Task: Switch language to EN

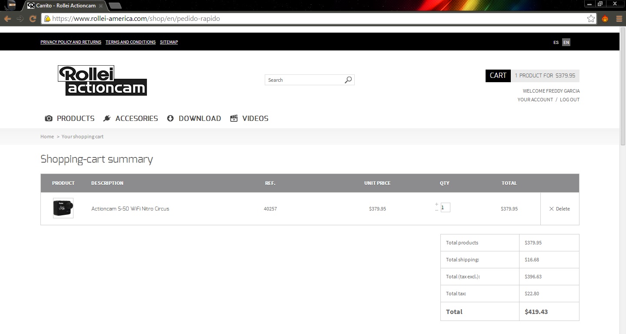Action: pyautogui.click(x=566, y=42)
